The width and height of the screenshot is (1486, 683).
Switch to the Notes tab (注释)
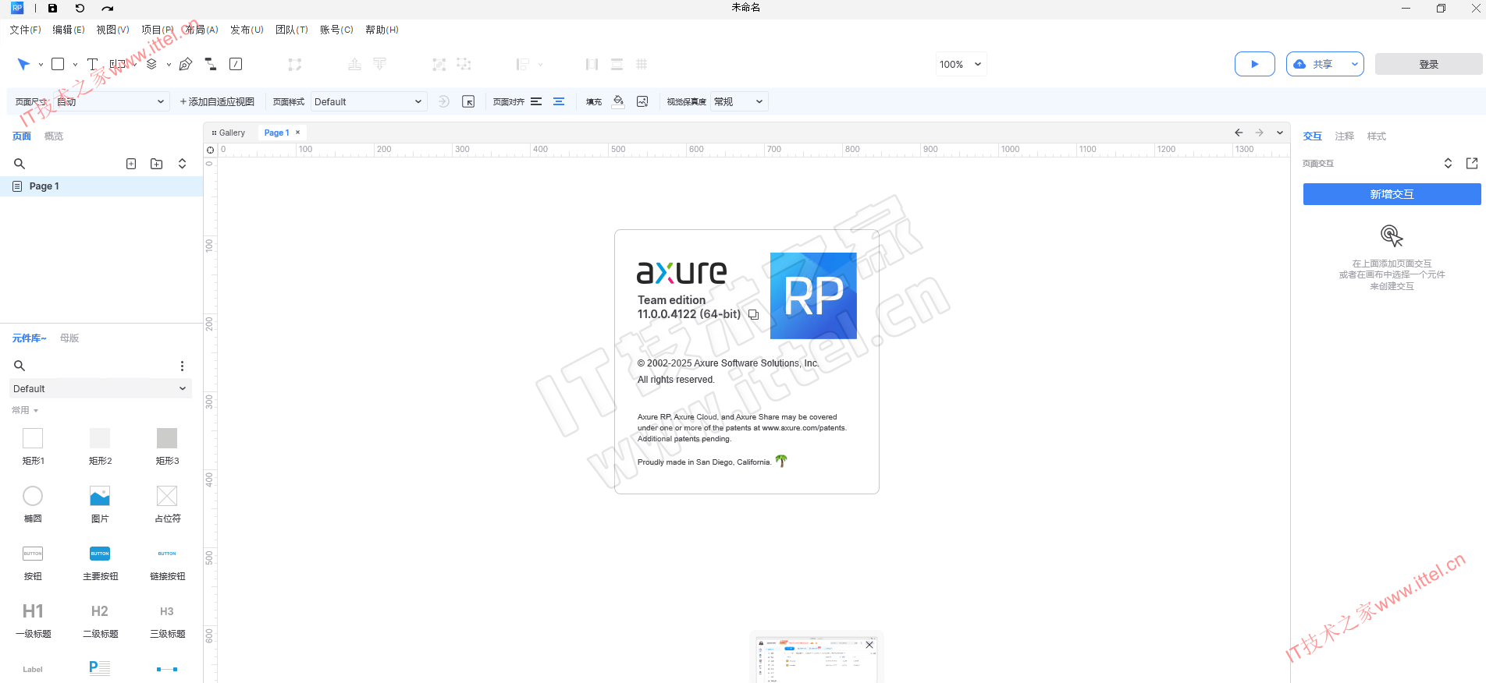pyautogui.click(x=1344, y=136)
